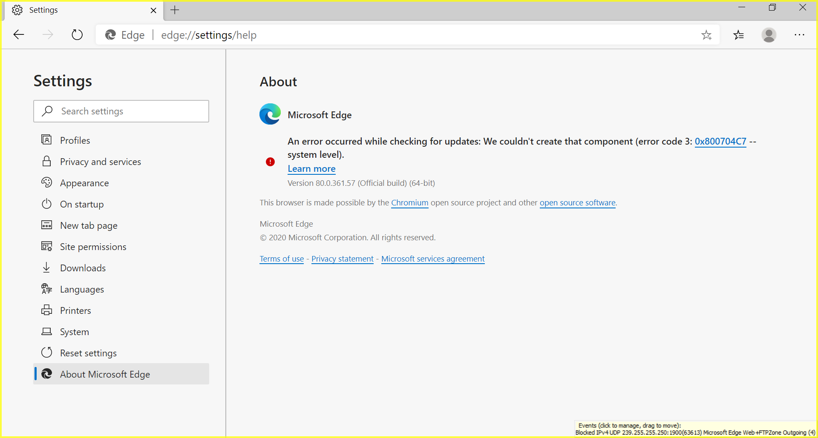This screenshot has width=818, height=438.
Task: Close the Settings tab
Action: (153, 10)
